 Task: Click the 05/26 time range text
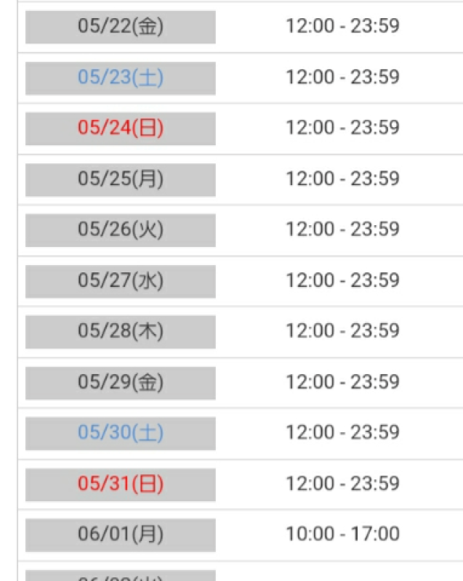click(342, 229)
